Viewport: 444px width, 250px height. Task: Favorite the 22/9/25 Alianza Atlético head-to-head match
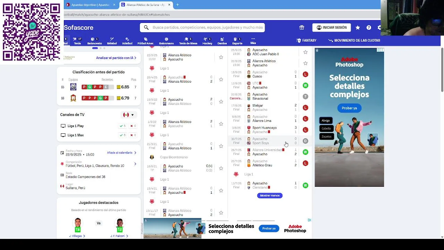click(x=221, y=57)
